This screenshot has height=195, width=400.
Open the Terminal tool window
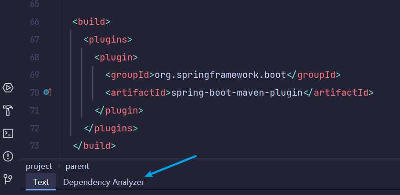click(x=8, y=133)
